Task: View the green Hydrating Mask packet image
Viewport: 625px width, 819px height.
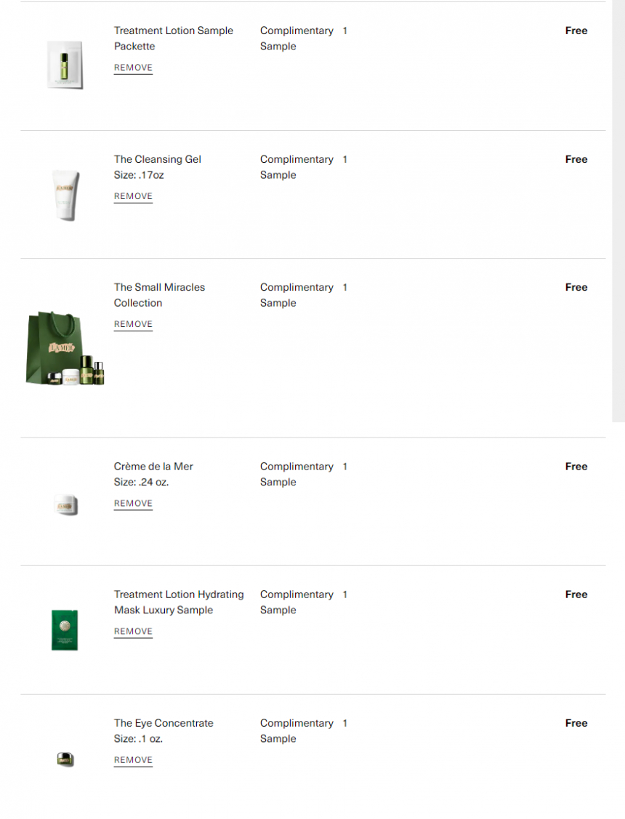Action: coord(65,630)
